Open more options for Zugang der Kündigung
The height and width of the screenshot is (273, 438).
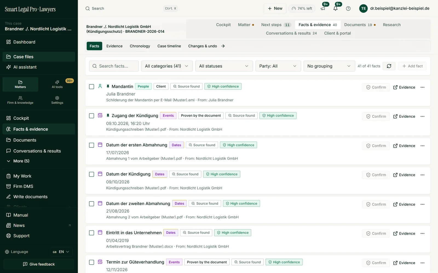pyautogui.click(x=422, y=116)
